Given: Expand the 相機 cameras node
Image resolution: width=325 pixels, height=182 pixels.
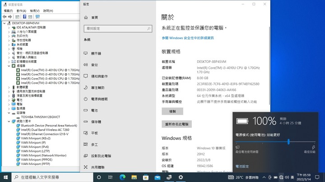Looking at the screenshot, I should coord(9,49).
